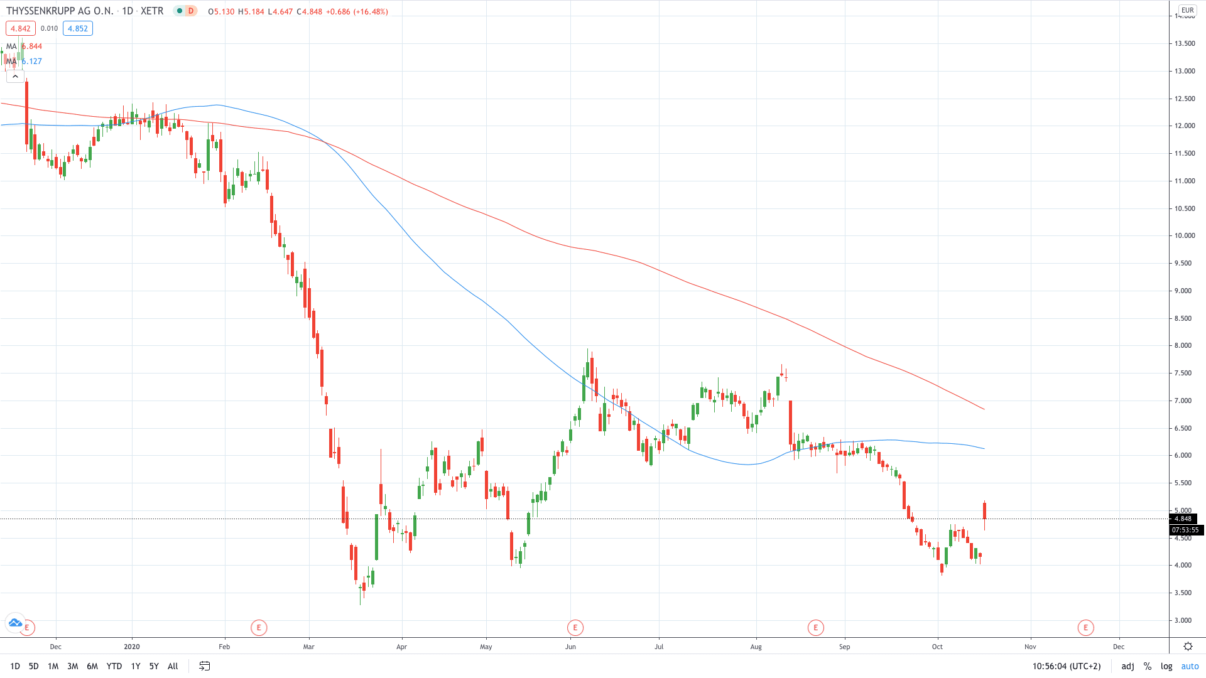Image resolution: width=1206 pixels, height=678 pixels.
Task: Click the 1D interval label in title
Action: tap(128, 11)
